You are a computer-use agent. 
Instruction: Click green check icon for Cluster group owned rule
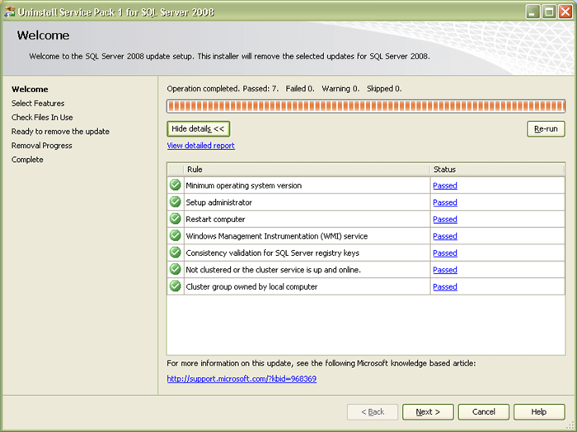coord(175,286)
